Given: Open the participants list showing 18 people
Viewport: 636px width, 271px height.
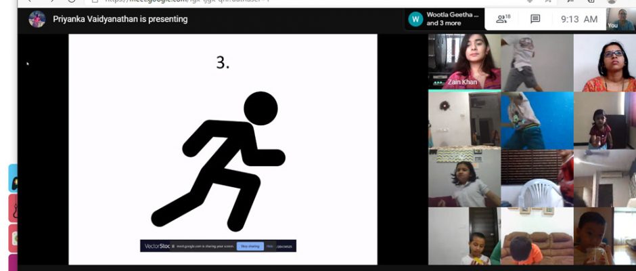Looking at the screenshot, I should pyautogui.click(x=503, y=19).
